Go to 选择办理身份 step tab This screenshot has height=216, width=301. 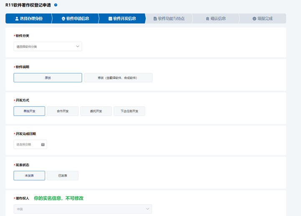click(29, 18)
